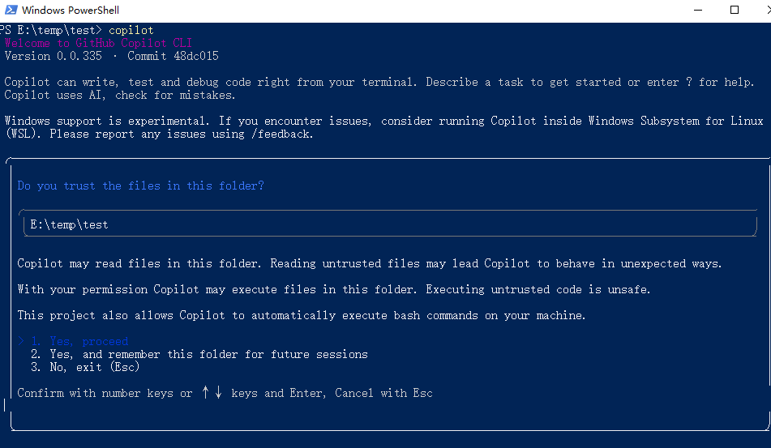The image size is (771, 448).
Task: Click the "Welcome to GitHub Copilot CLI" line
Action: (x=98, y=43)
